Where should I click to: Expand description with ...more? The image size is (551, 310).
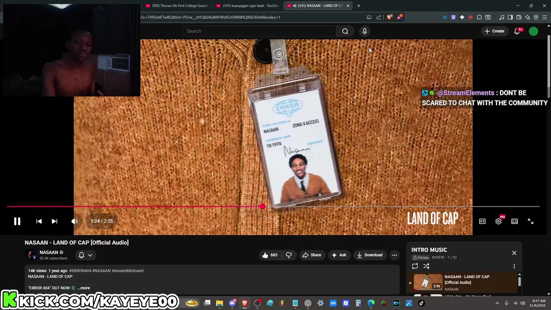pyautogui.click(x=84, y=288)
